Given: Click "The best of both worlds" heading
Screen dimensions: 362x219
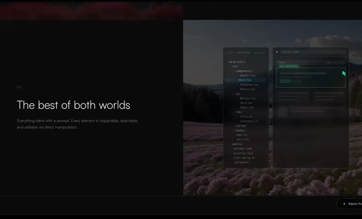Looking at the screenshot, I should click(x=74, y=105).
